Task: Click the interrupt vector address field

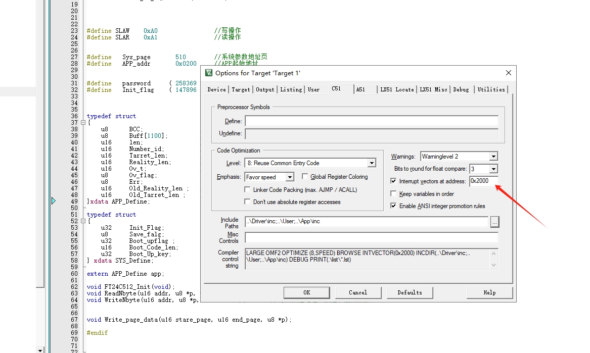Action: click(x=484, y=181)
